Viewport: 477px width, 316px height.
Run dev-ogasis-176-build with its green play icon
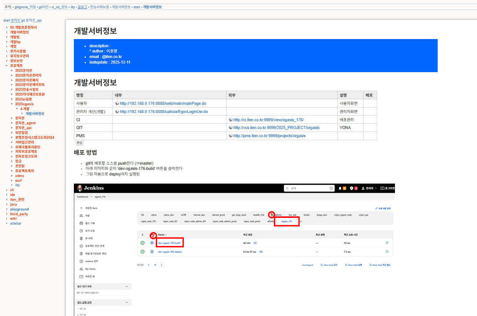(387, 243)
